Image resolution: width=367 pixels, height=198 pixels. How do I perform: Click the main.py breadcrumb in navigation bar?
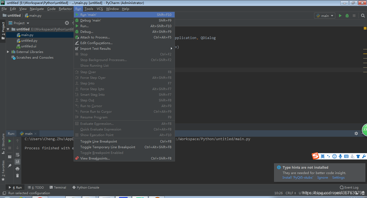coord(33,15)
